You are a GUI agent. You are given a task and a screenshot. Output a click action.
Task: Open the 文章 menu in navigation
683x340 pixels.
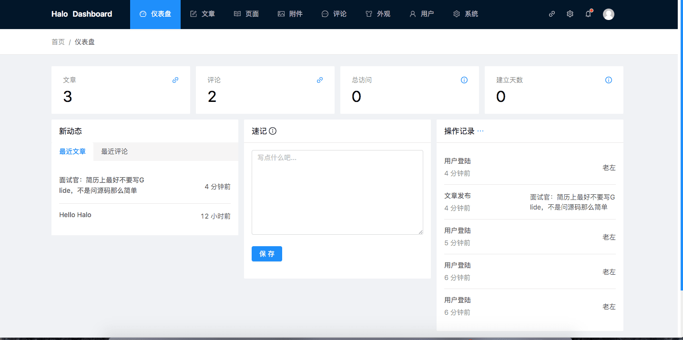203,14
